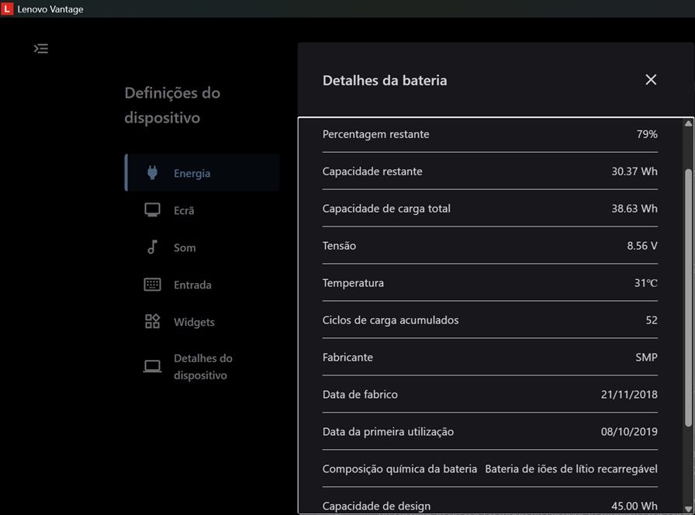
Task: Select the Tensão label
Action: click(x=339, y=246)
